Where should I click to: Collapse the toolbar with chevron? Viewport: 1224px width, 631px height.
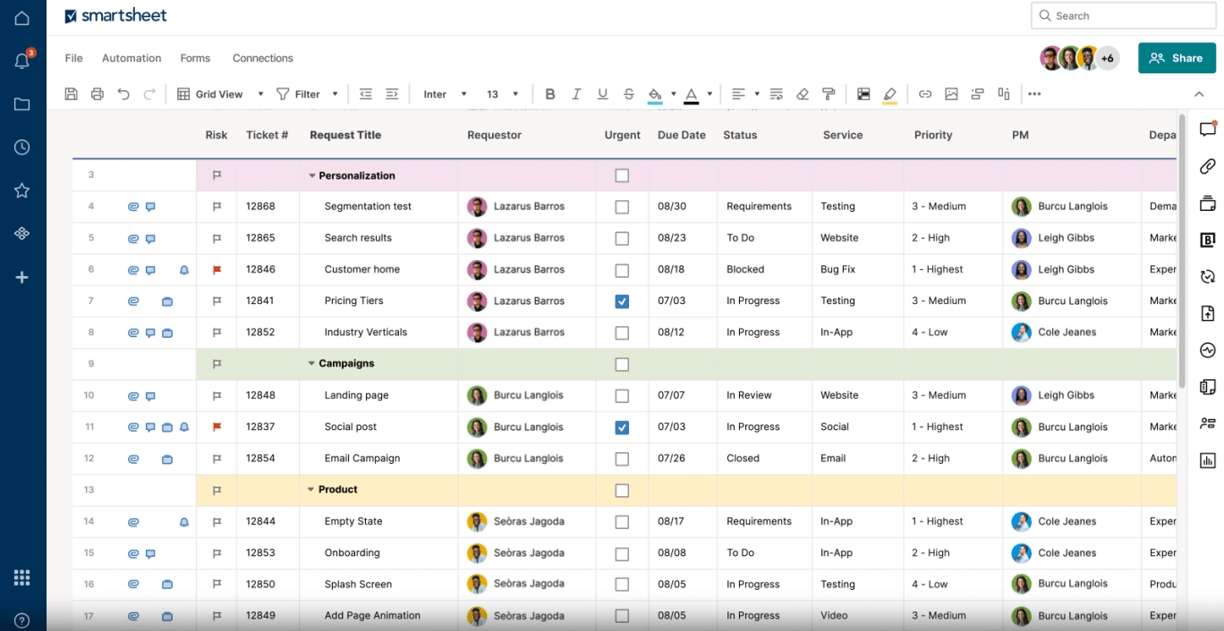tap(1199, 94)
